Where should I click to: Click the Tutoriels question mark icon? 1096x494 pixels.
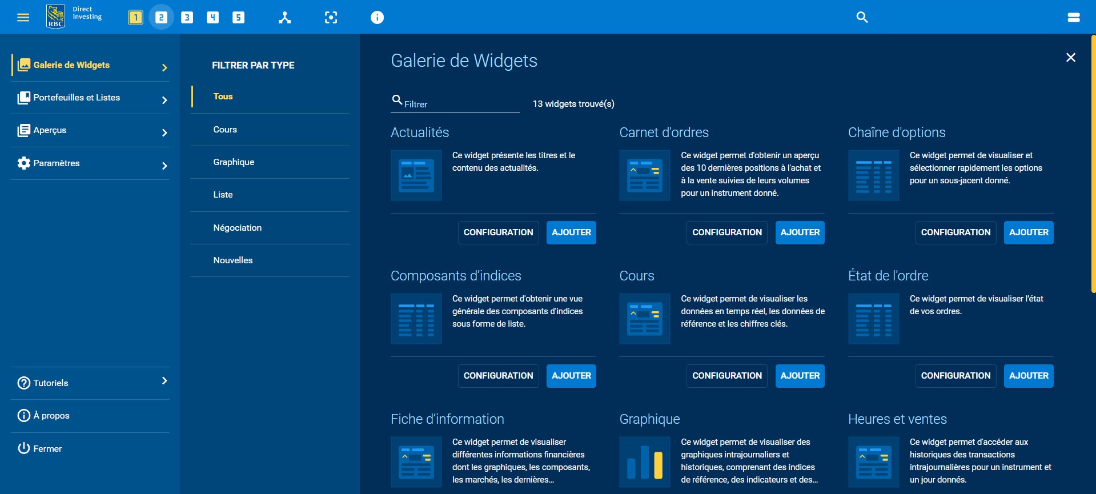[24, 383]
